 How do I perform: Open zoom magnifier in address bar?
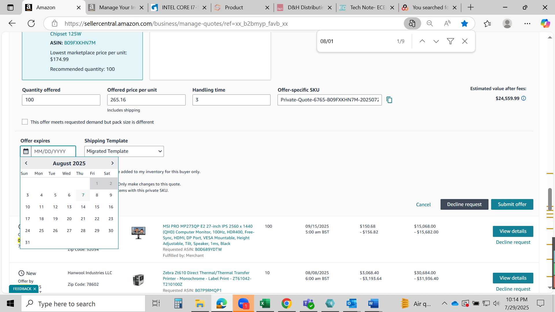[430, 23]
